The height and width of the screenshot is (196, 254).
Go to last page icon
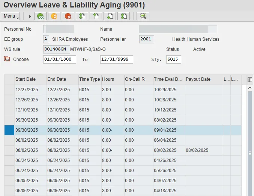point(123,16)
